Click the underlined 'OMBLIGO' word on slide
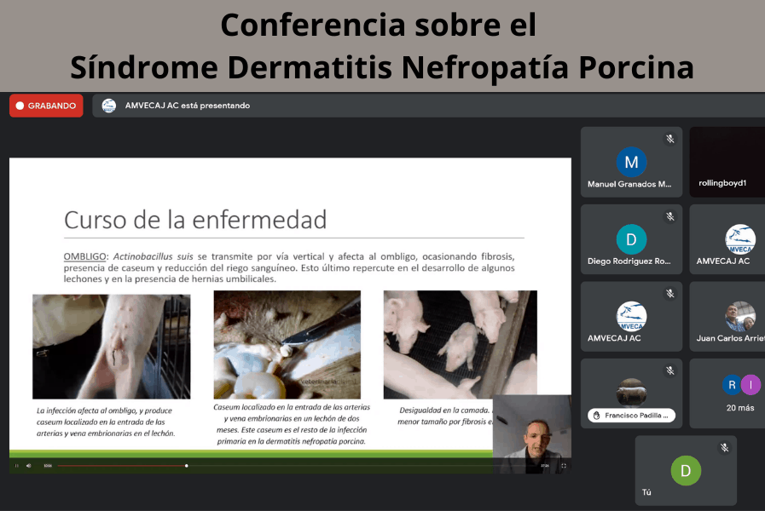765x511 pixels. (x=85, y=256)
